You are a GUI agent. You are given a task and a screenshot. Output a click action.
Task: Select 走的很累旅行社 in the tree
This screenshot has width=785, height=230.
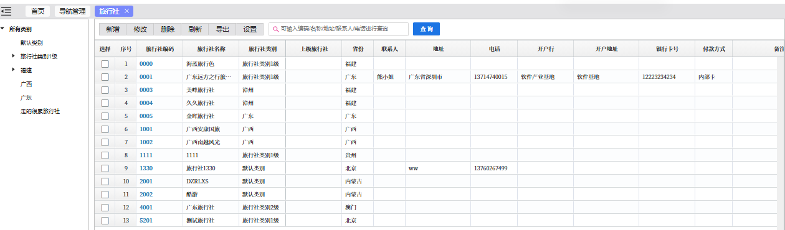pos(40,111)
